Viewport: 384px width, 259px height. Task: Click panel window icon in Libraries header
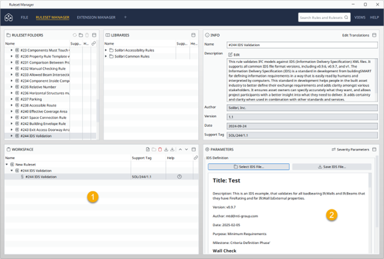click(x=193, y=35)
